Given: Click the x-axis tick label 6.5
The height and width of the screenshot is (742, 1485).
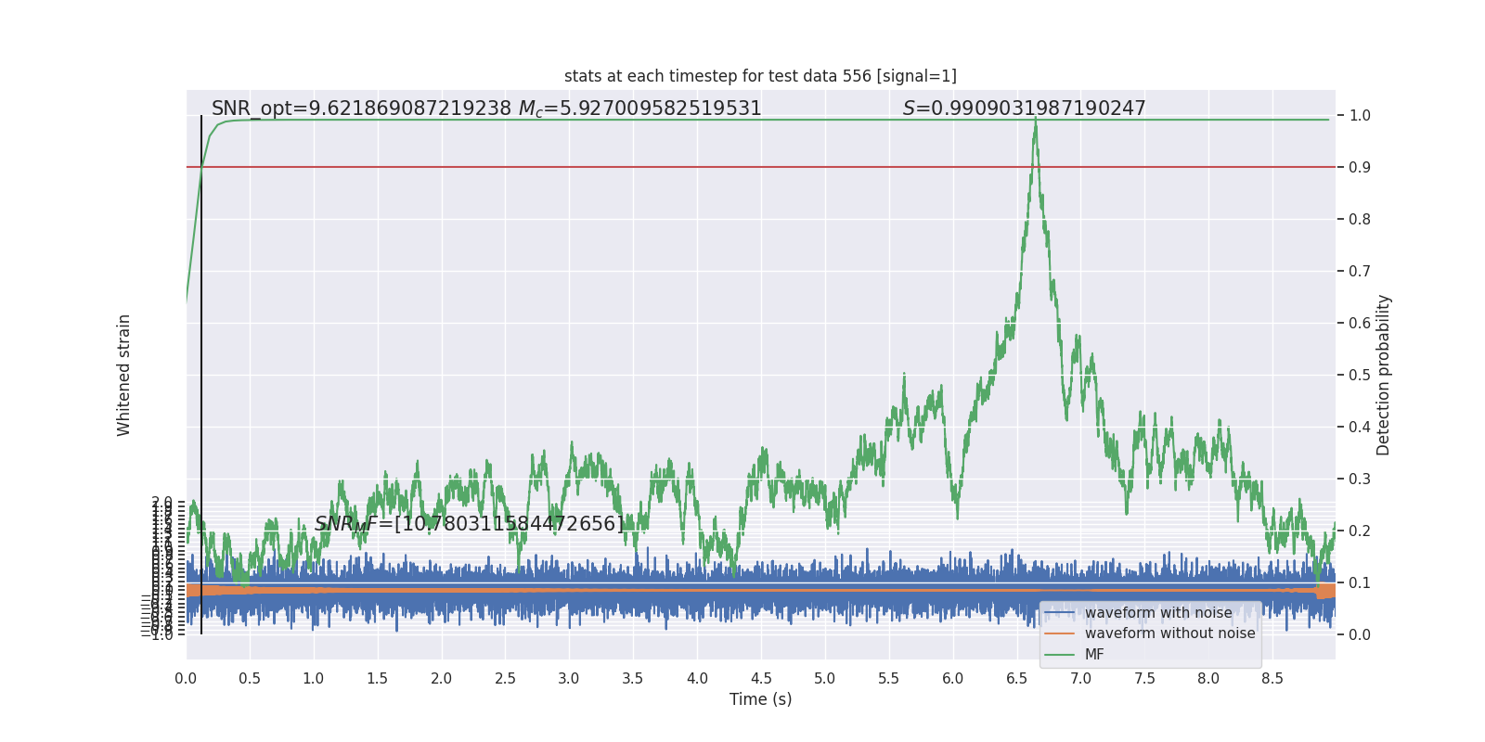Looking at the screenshot, I should (x=1017, y=679).
